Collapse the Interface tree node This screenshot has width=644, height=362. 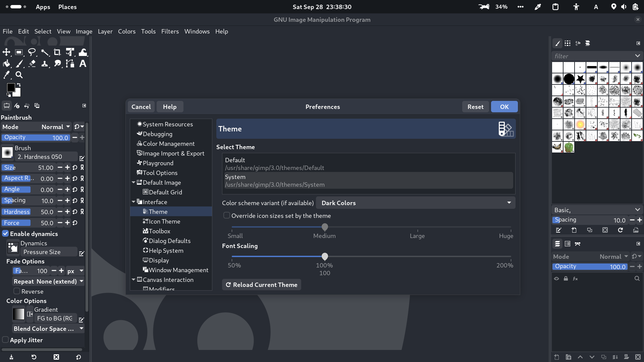133,202
